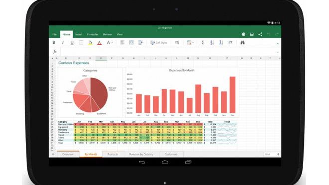Open the Overview sheet tab
Viewport: 329px width, 185px height.
pos(68,154)
